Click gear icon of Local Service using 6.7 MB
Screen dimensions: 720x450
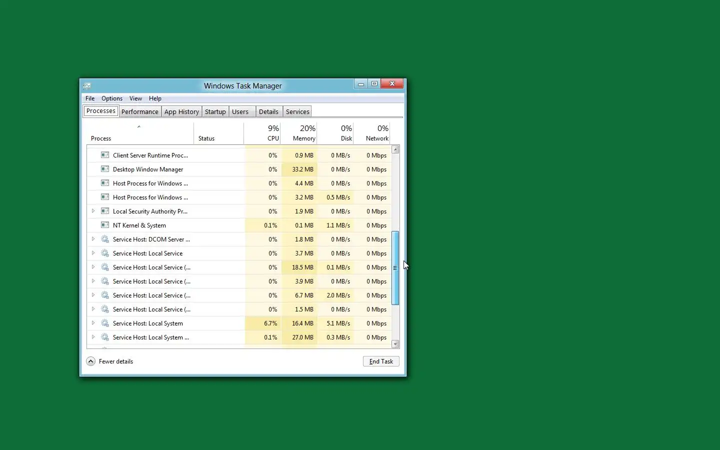pos(105,295)
